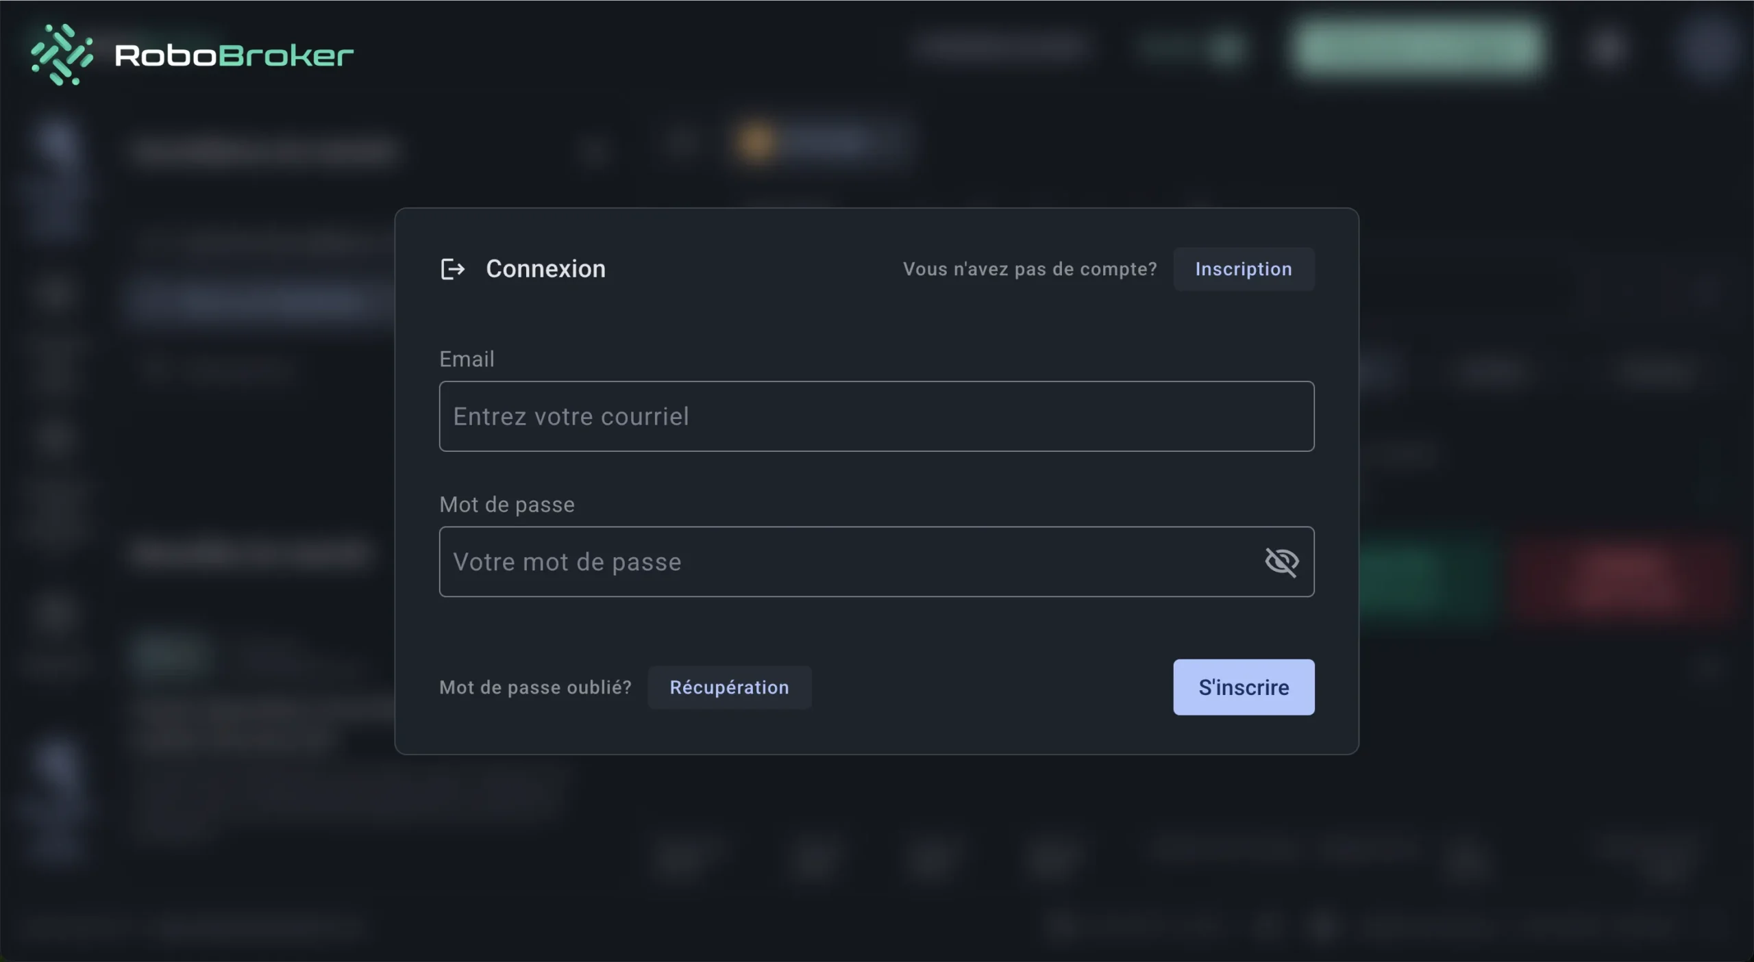Click the Connexion dialog title

[545, 269]
